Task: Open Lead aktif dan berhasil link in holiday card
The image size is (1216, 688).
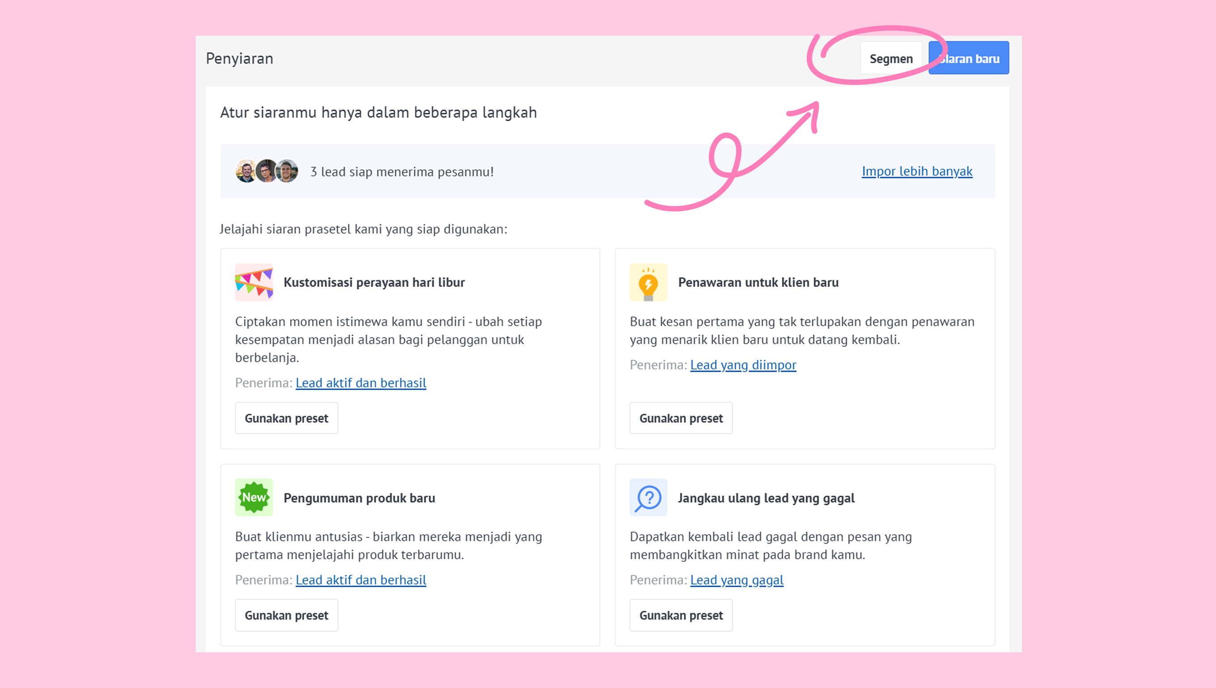Action: tap(361, 383)
